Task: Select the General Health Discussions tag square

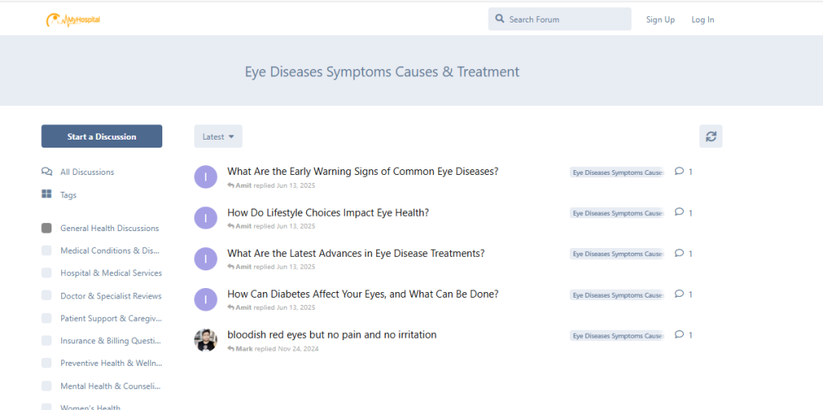Action: [47, 228]
